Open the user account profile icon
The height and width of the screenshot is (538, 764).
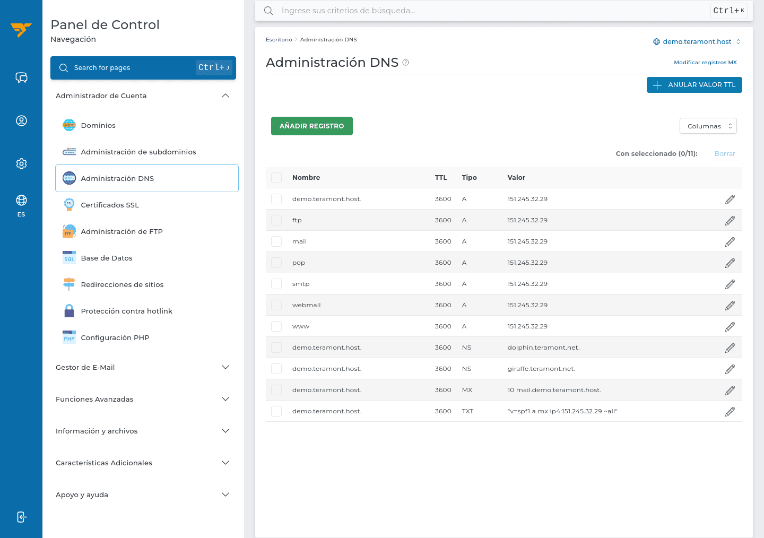[21, 121]
